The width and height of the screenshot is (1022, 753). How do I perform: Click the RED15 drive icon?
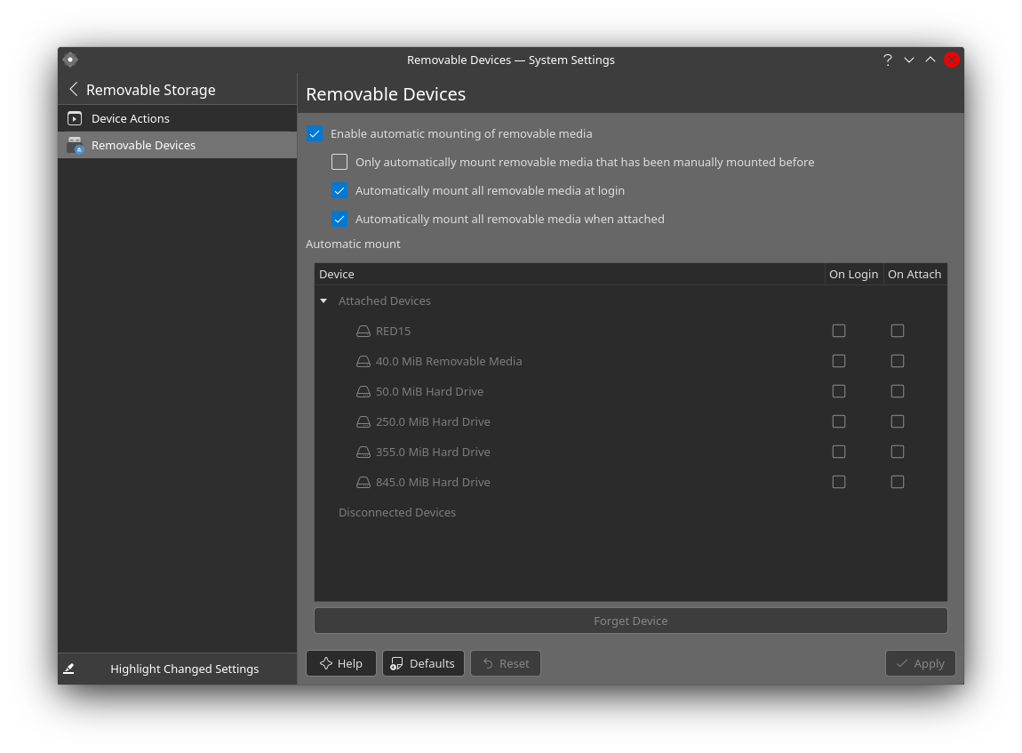363,332
